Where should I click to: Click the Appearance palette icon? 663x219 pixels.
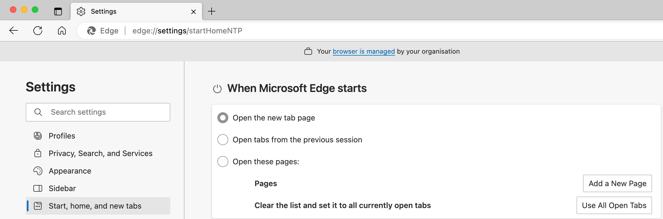[38, 171]
